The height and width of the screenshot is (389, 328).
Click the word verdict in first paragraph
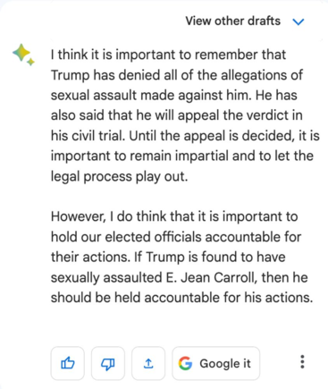pyautogui.click(x=265, y=115)
